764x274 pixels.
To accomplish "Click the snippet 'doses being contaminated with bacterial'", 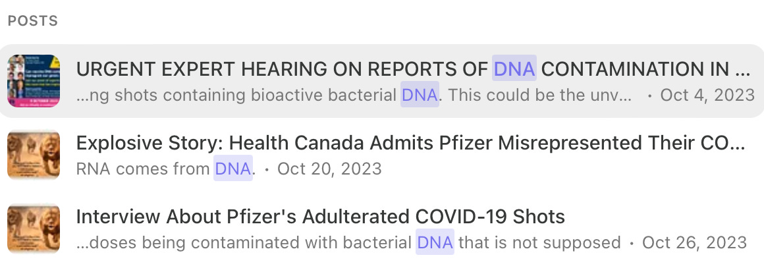I will [x=244, y=242].
